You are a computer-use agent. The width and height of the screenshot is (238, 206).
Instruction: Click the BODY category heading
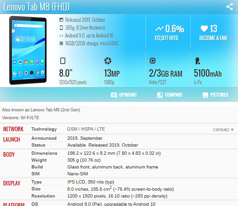[x=9, y=154]
